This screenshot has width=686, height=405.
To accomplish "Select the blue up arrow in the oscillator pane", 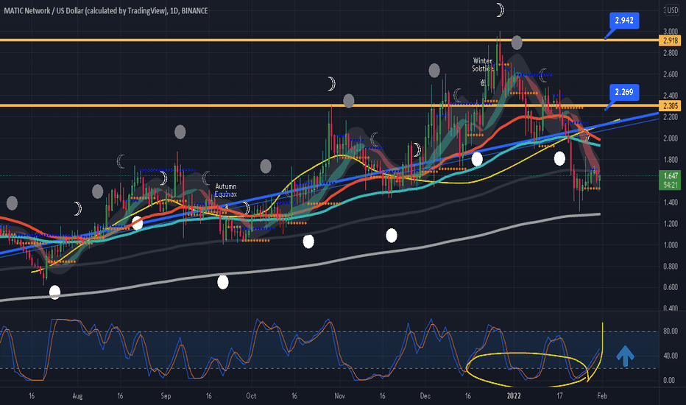I will [625, 356].
